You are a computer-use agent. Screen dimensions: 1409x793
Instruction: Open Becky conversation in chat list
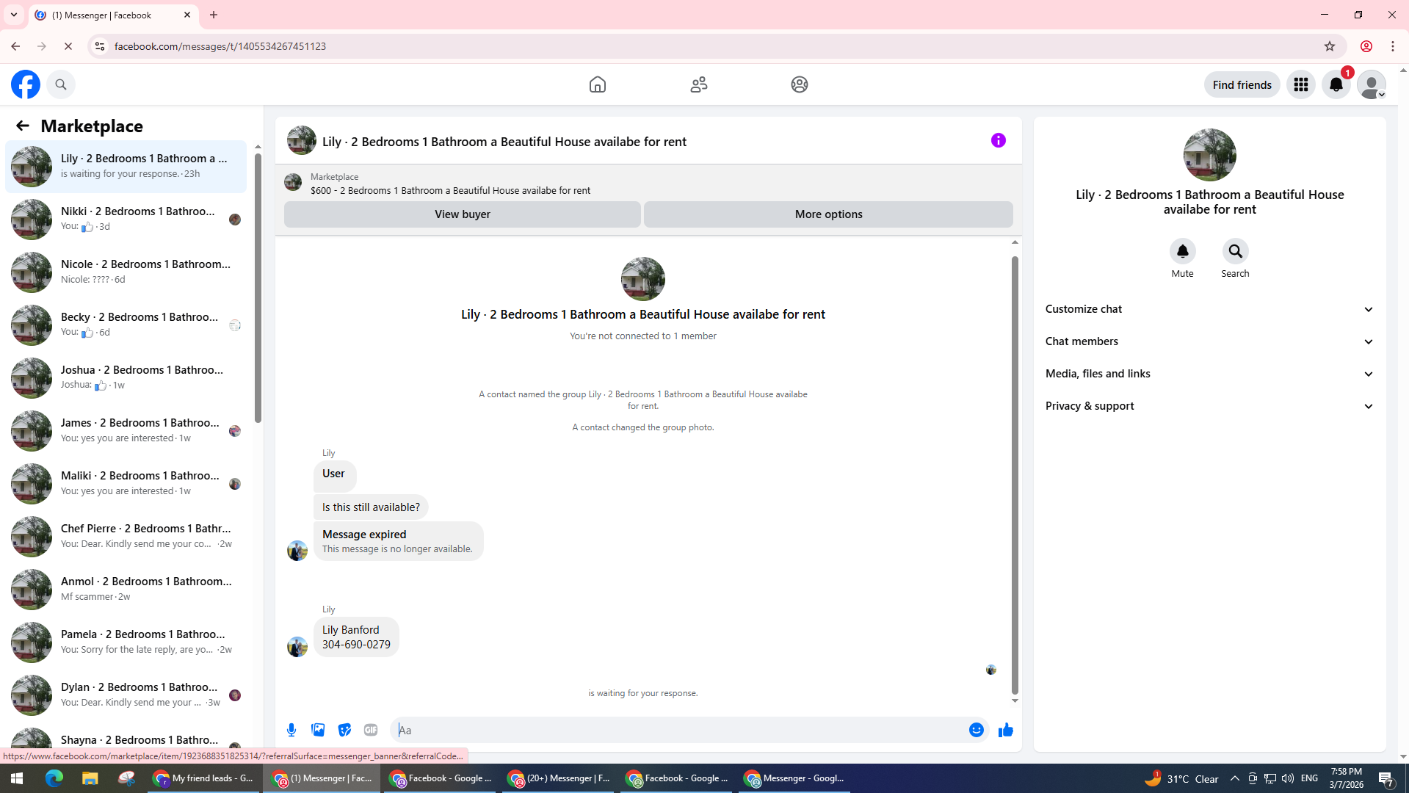(126, 325)
